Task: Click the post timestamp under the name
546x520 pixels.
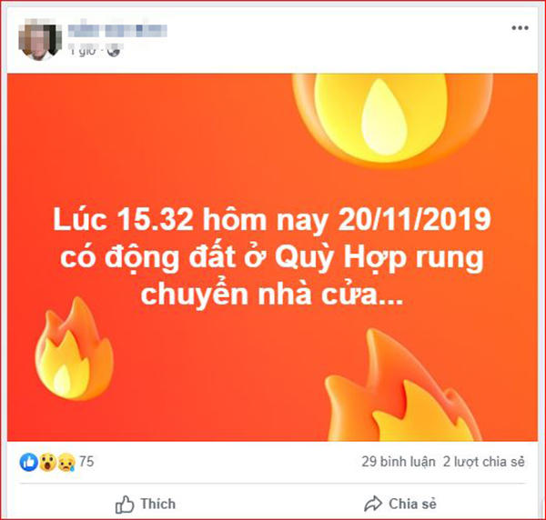Action: tap(82, 51)
